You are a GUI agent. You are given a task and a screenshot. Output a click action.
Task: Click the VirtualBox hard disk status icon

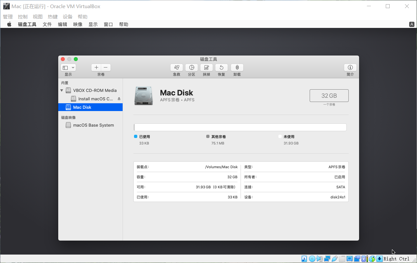click(304, 259)
